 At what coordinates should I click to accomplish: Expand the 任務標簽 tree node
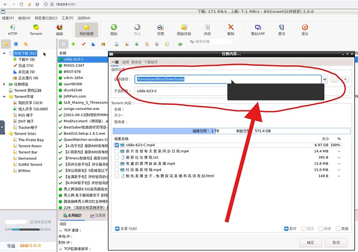coord(5,84)
